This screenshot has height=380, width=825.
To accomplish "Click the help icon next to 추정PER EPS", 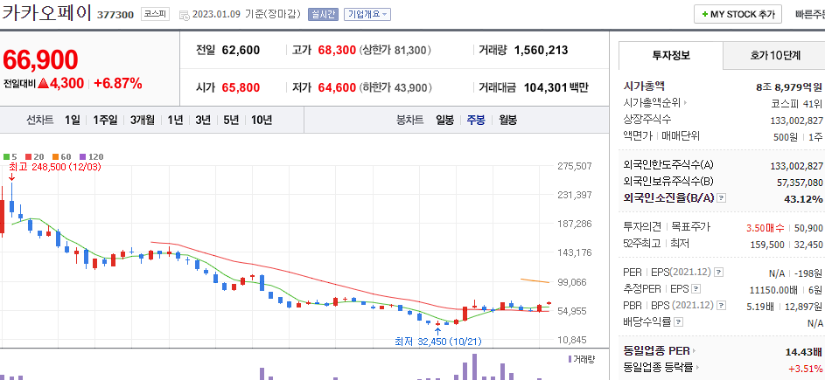I will tap(696, 288).
